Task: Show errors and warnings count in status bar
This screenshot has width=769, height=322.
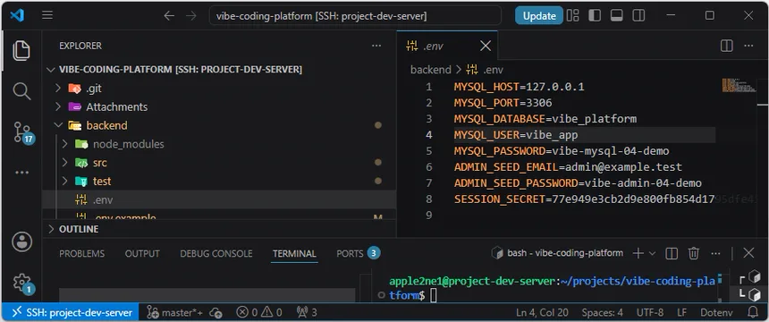Action: 259,312
